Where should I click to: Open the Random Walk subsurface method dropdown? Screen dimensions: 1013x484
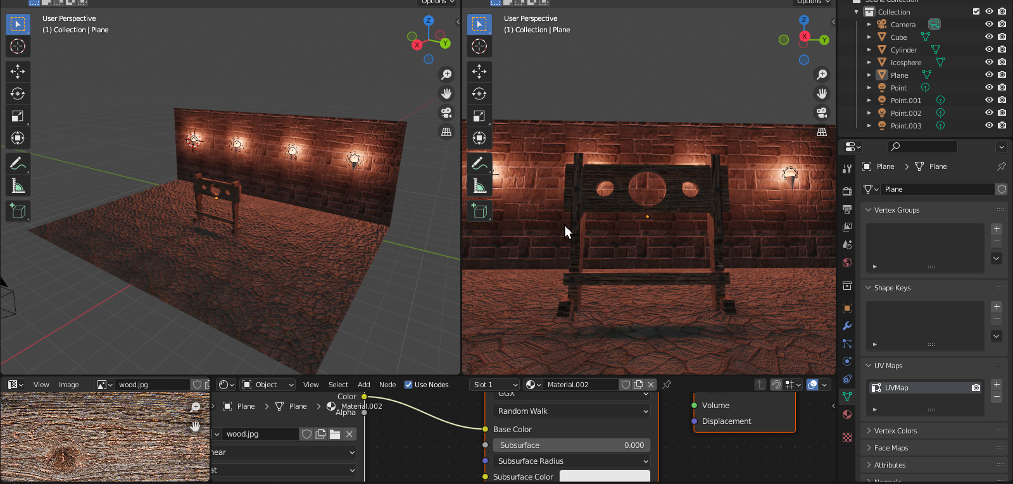click(x=572, y=411)
